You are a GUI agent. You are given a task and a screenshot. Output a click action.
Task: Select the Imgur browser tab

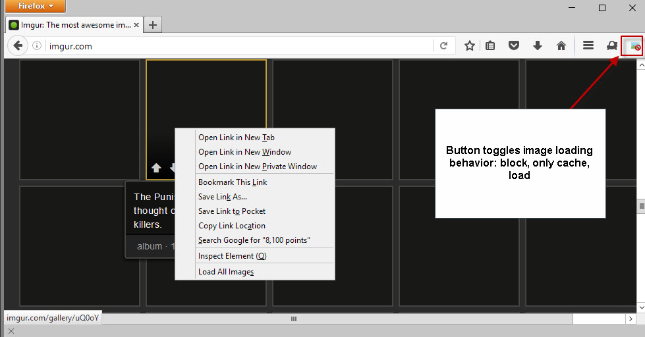click(x=74, y=25)
